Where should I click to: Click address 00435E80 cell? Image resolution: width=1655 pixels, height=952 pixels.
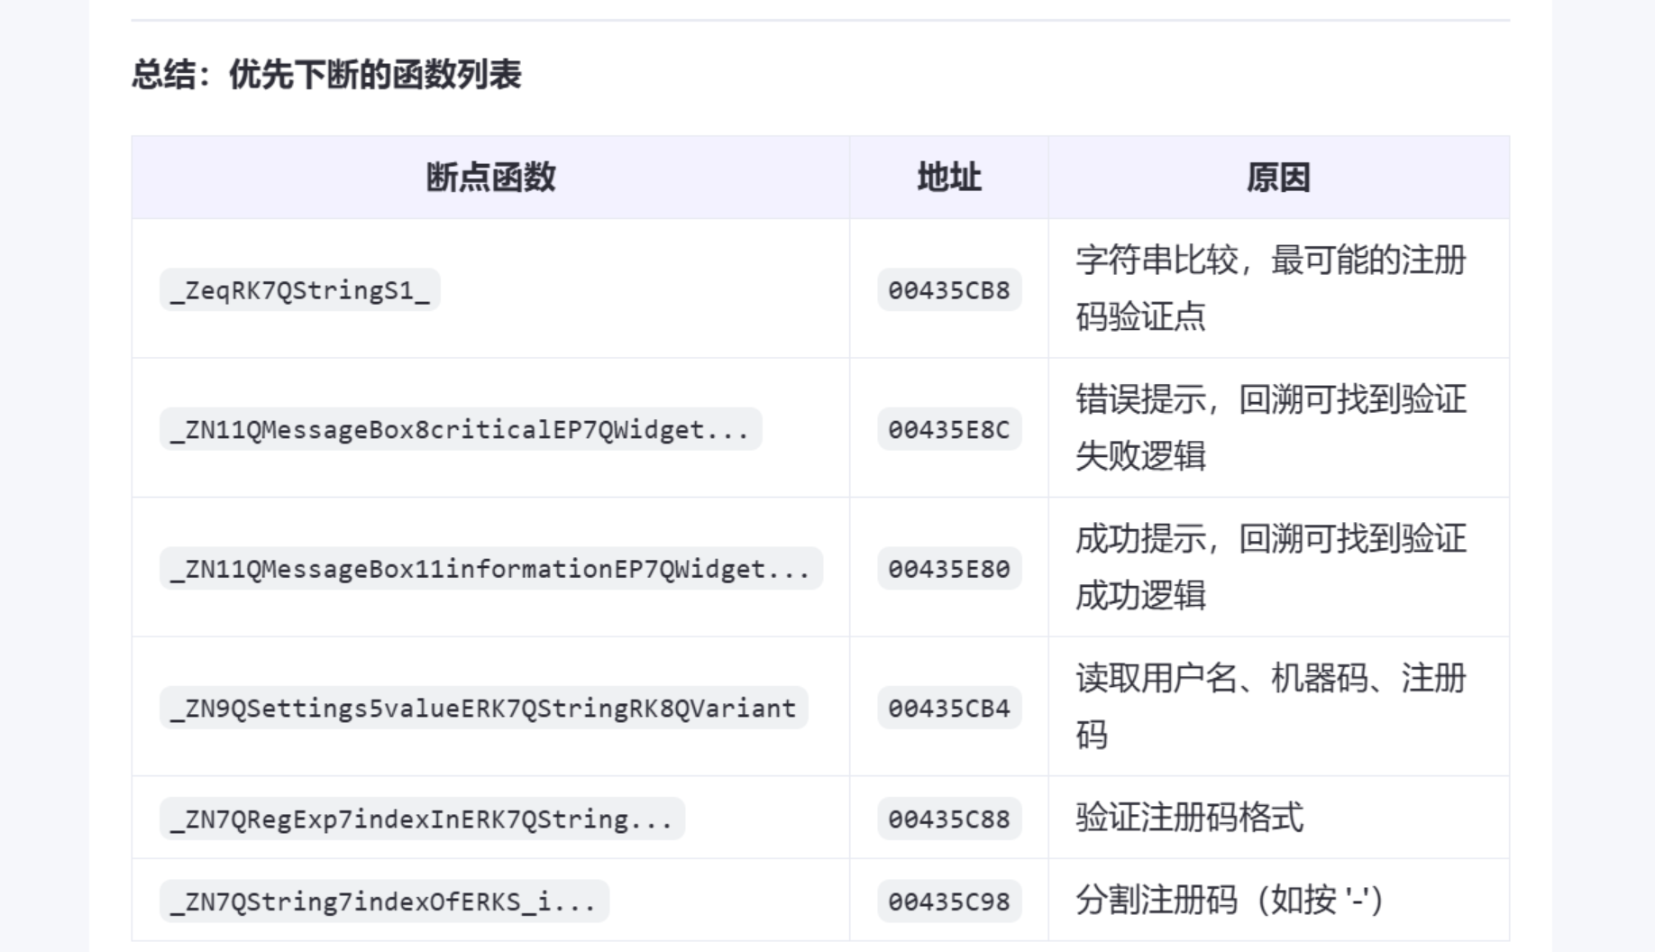tap(950, 568)
